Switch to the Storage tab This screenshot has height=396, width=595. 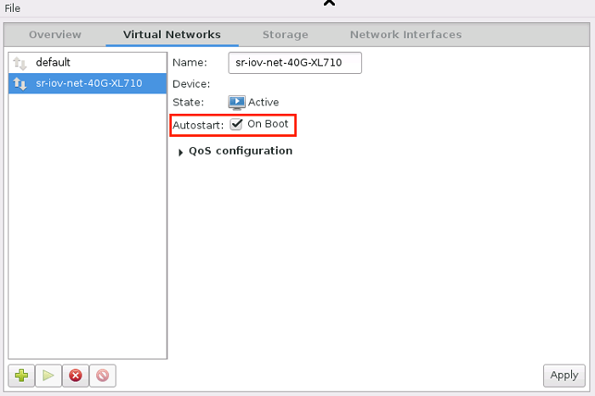285,35
